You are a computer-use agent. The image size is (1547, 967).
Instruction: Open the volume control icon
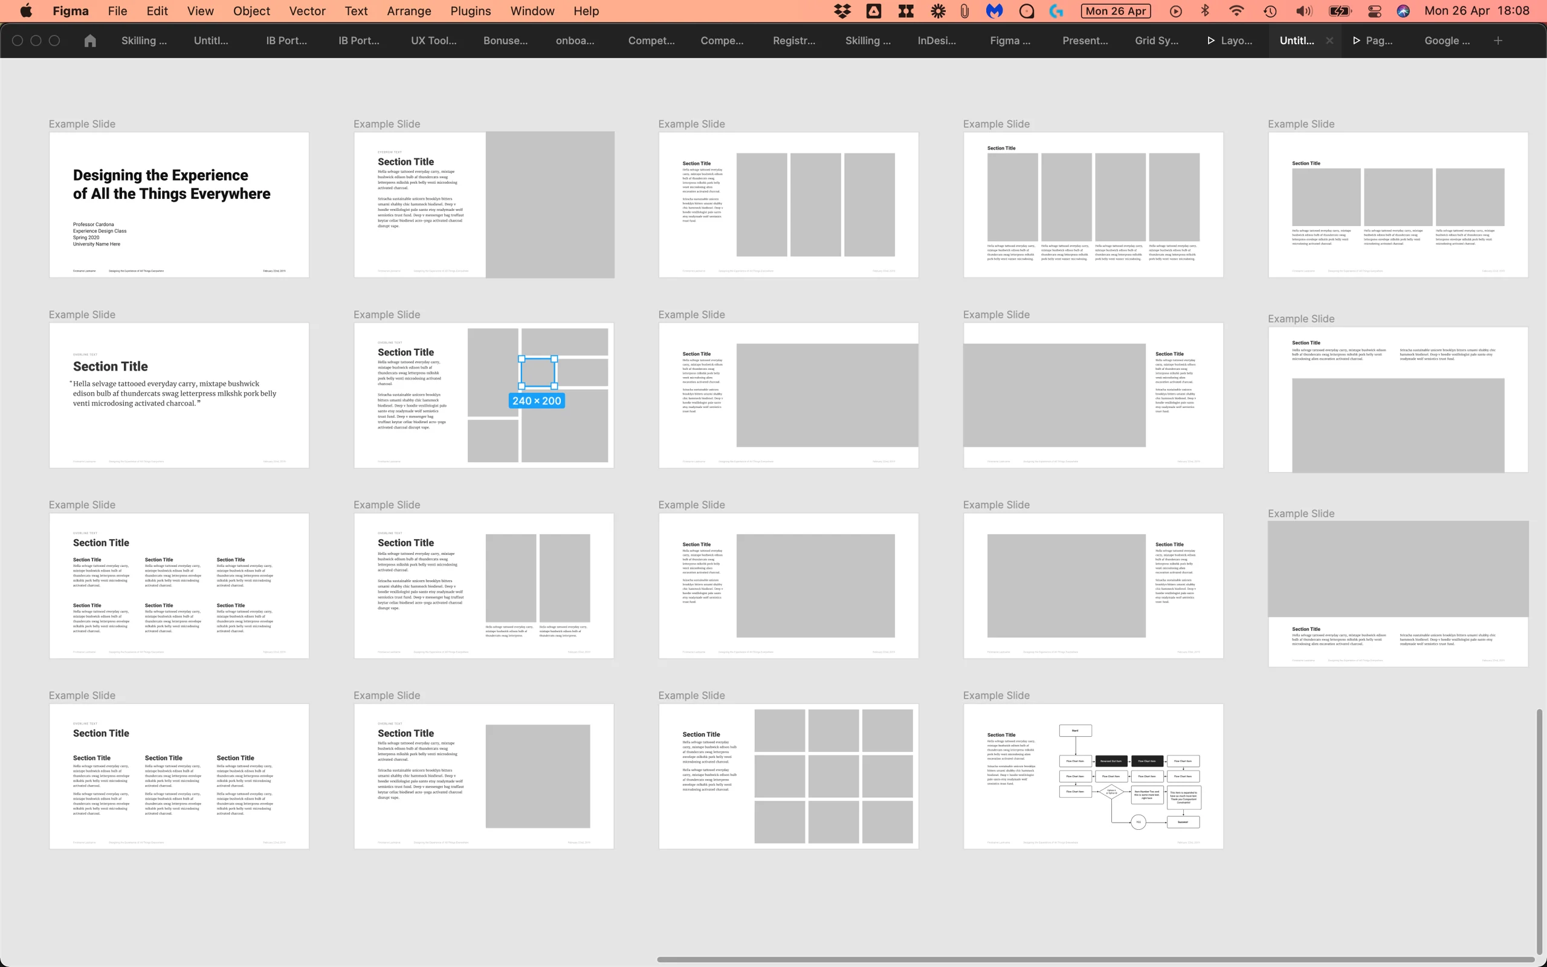point(1303,11)
